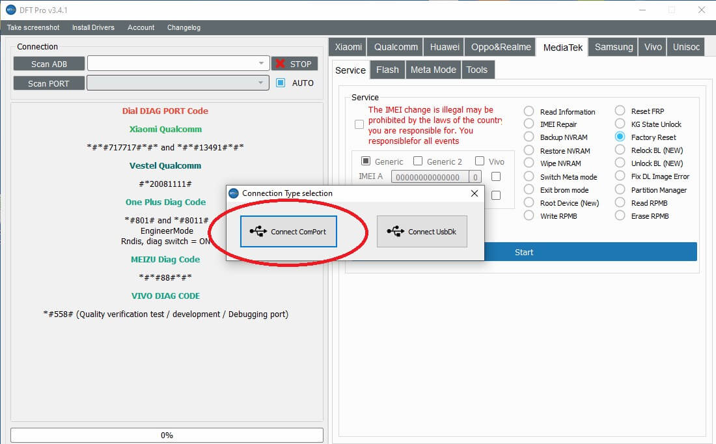Viewport: 716px width, 444px height.
Task: Click the DFT Pro logo in title bar
Action: [11, 10]
